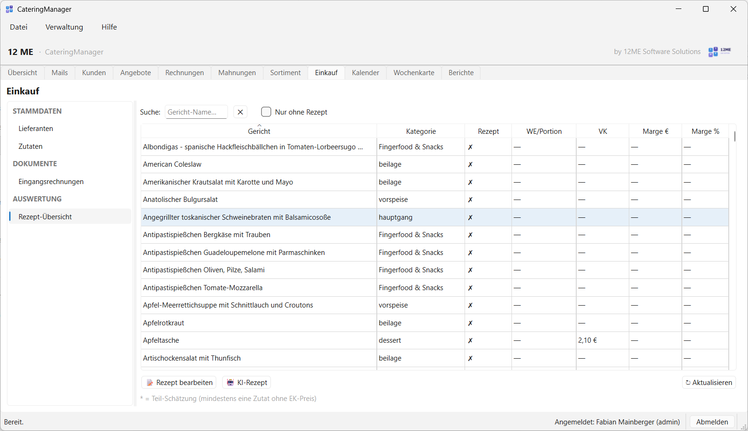Click the dessert category cell of Apfeltasche
This screenshot has width=748, height=431.
point(421,340)
